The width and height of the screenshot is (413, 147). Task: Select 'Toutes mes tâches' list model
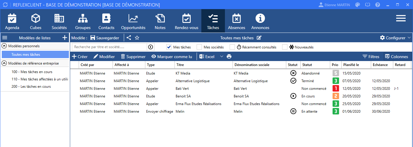[x=35, y=54]
